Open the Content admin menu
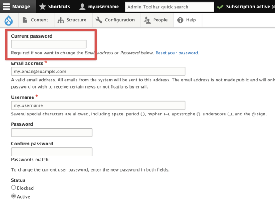The width and height of the screenshot is (275, 204). (36, 20)
